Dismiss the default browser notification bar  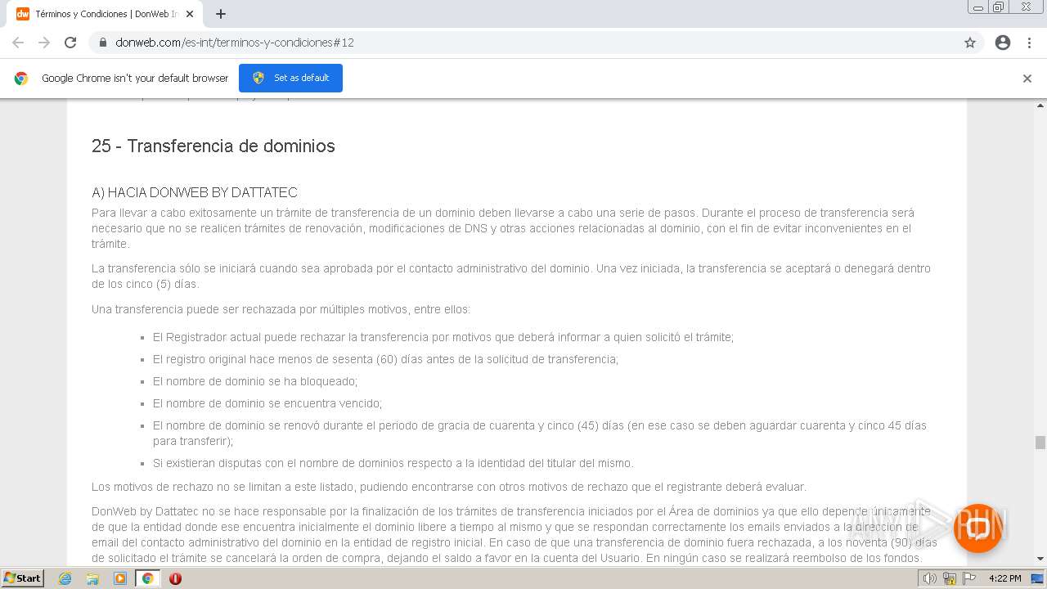click(x=1027, y=79)
